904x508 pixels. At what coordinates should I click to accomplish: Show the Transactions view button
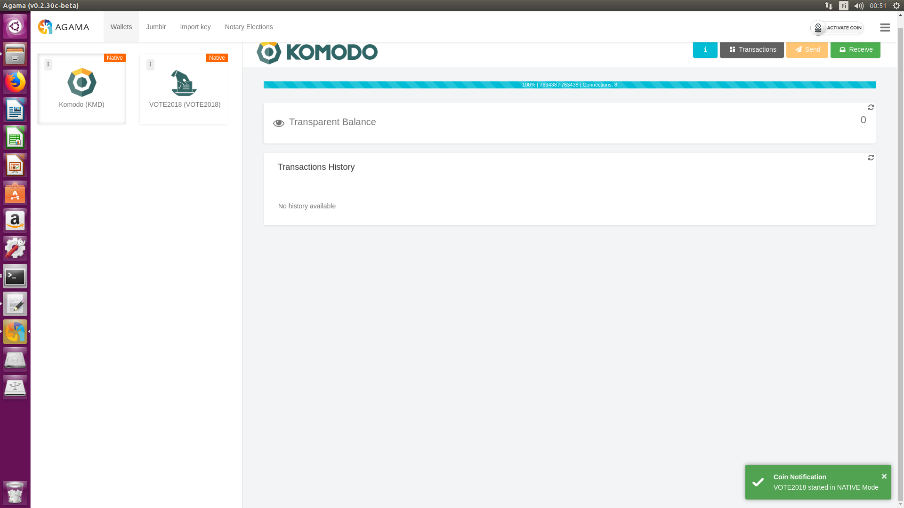(x=751, y=50)
